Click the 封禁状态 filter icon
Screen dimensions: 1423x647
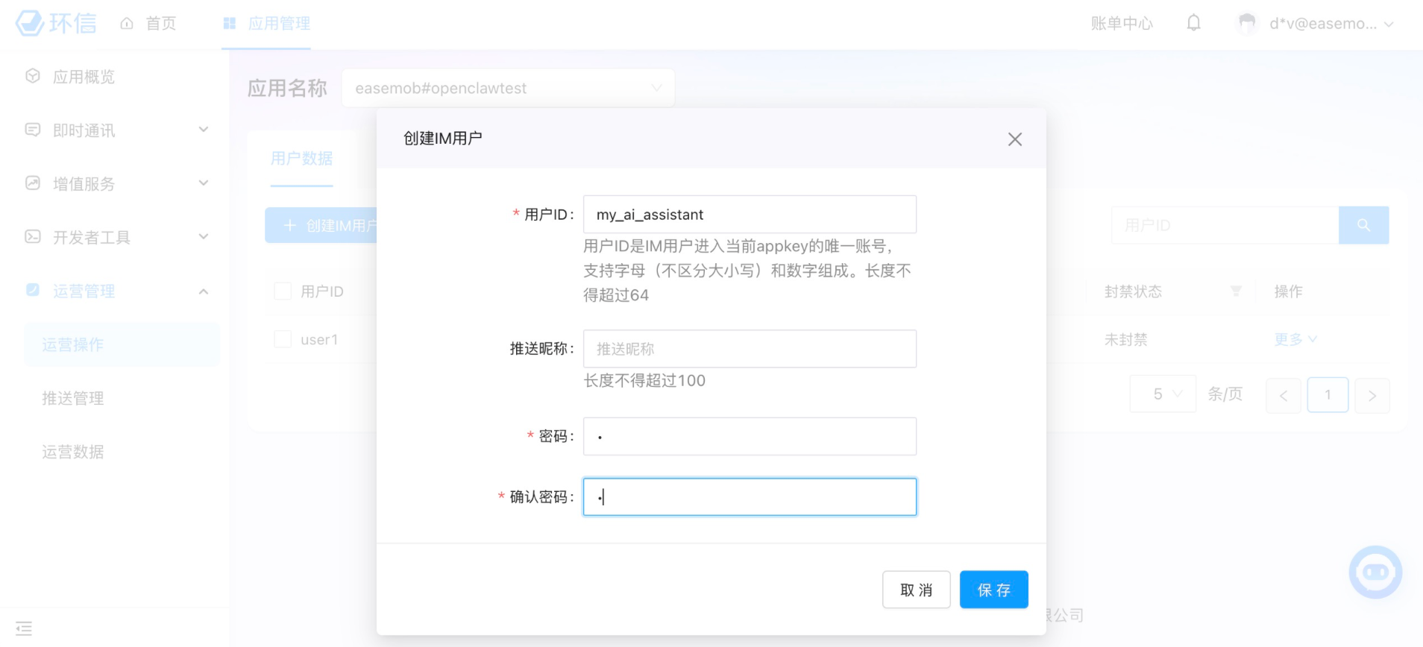point(1236,291)
